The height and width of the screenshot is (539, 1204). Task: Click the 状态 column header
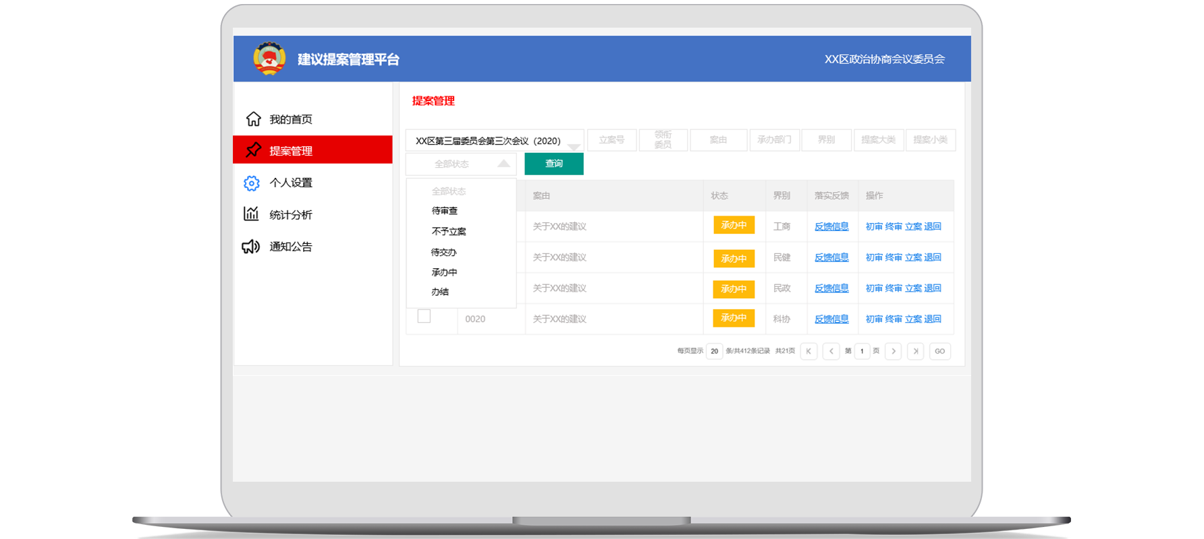click(719, 195)
